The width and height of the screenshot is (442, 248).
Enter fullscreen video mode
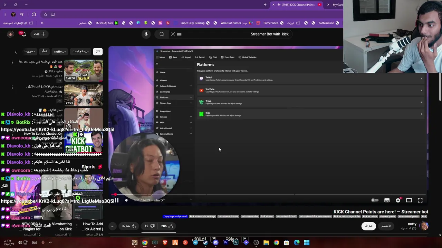click(x=420, y=200)
